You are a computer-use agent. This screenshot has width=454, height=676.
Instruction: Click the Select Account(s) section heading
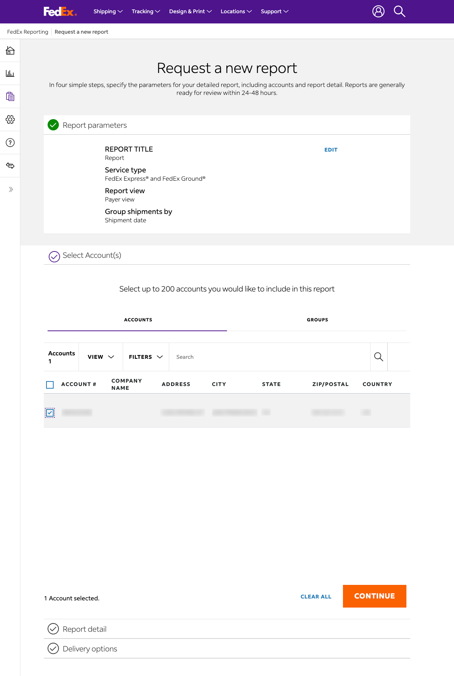tap(92, 255)
